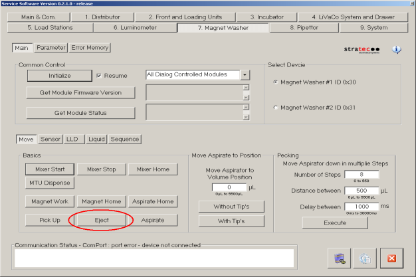Click the blue info bubble icon

coord(397,50)
